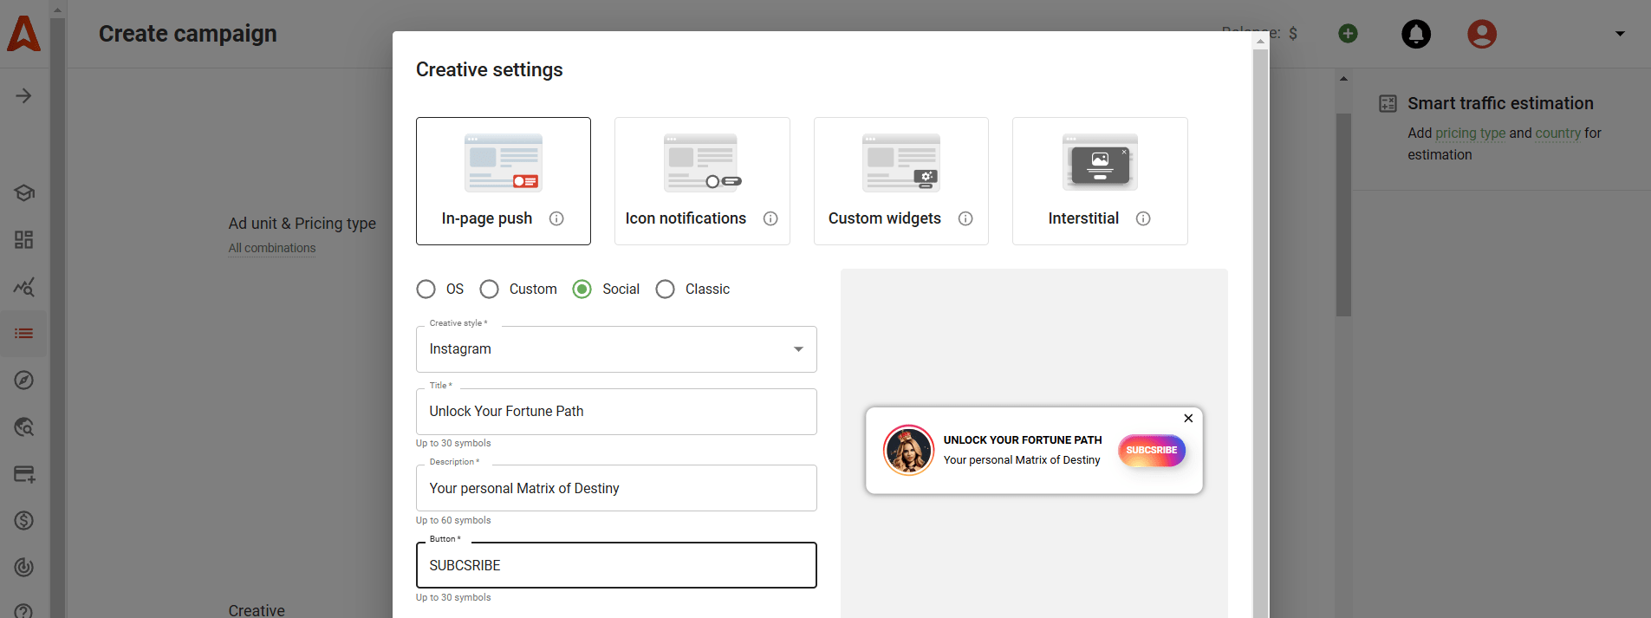1651x618 pixels.
Task: Open the dashboard grid icon in sidebar
Action: (x=24, y=239)
